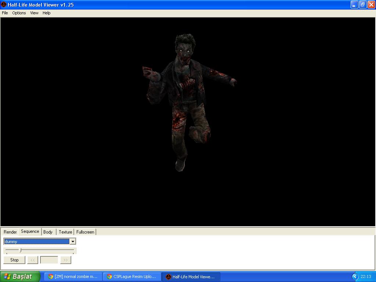This screenshot has height=282, width=376.
Task: Open the Texture tab
Action: click(x=65, y=232)
